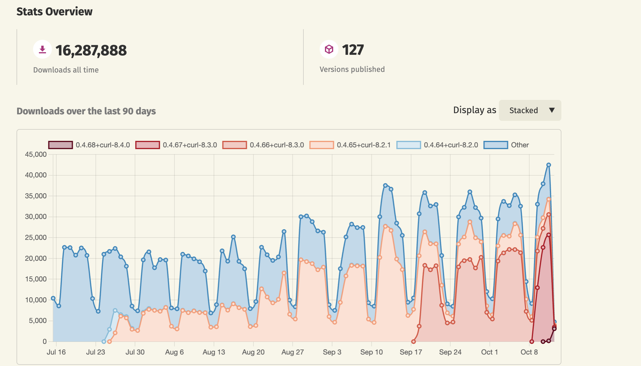Screen dimensions: 641x366
Task: Click the downloads arrow icon
Action: (x=42, y=49)
